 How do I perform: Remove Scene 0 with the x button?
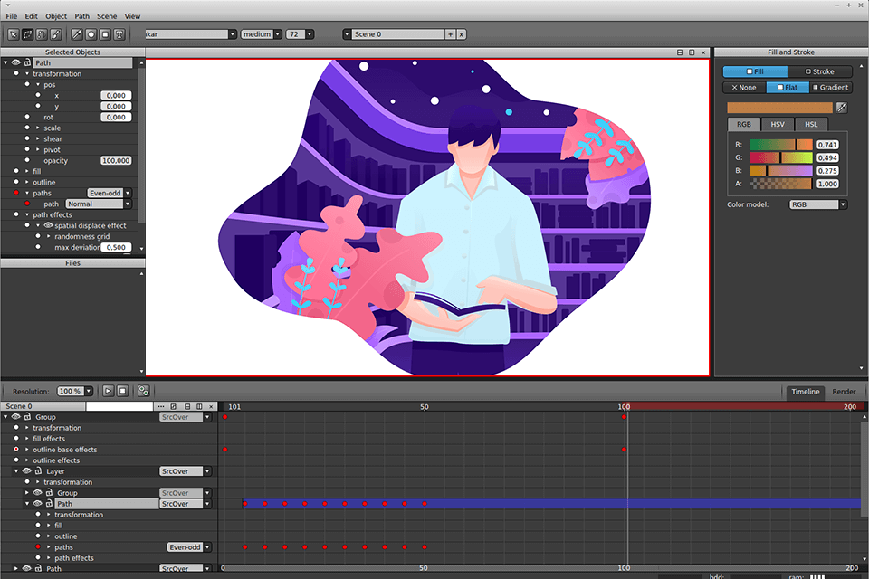[461, 34]
